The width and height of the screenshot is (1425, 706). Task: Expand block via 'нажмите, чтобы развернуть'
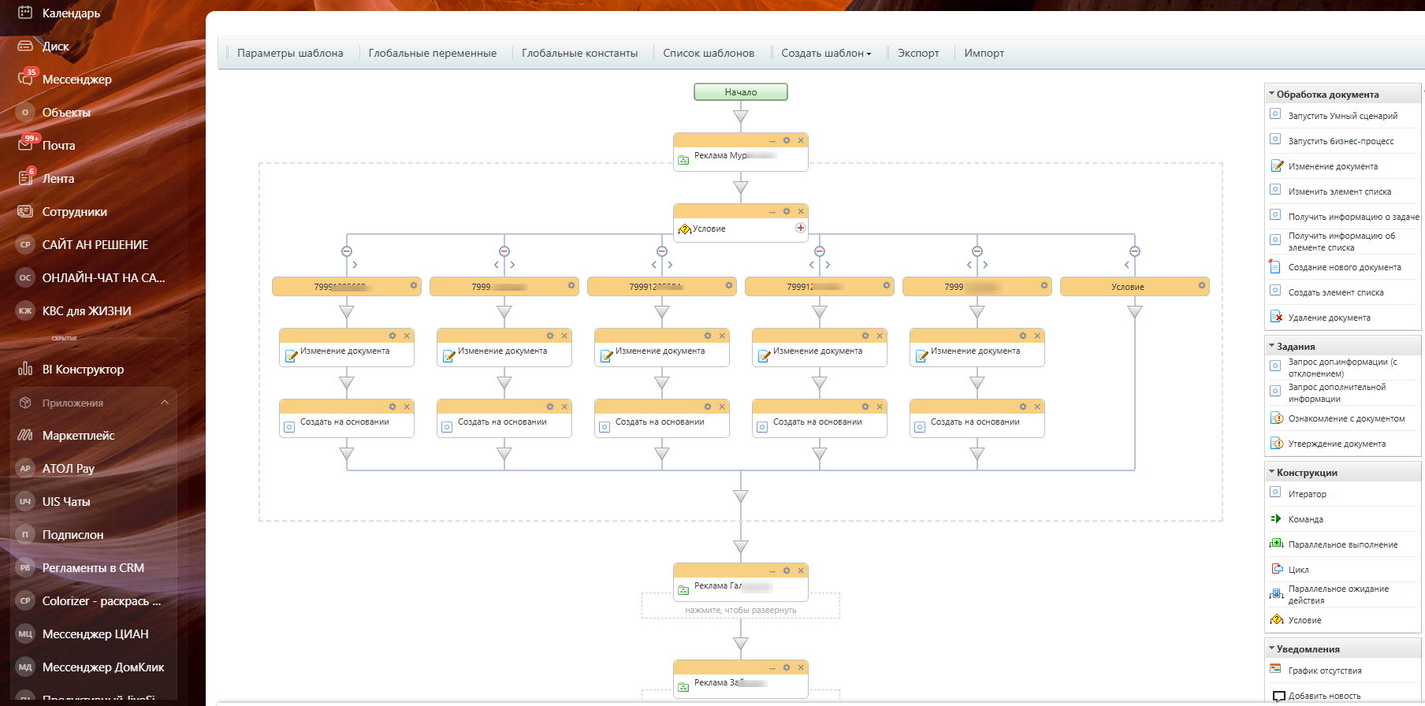740,610
